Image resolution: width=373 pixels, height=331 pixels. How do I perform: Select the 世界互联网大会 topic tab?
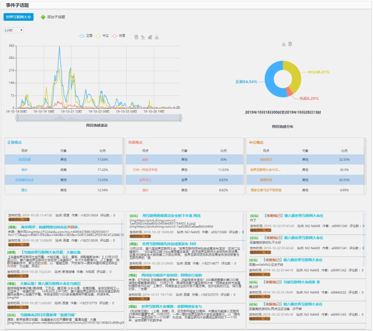19,17
